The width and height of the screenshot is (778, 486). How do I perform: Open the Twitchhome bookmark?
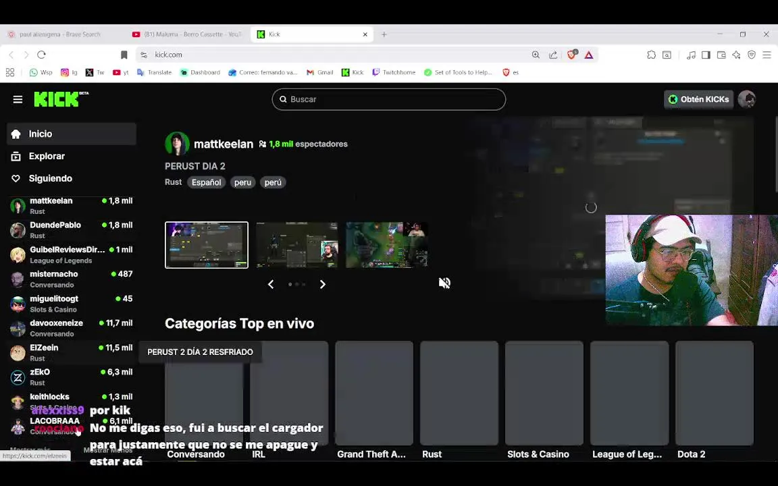[x=394, y=72]
